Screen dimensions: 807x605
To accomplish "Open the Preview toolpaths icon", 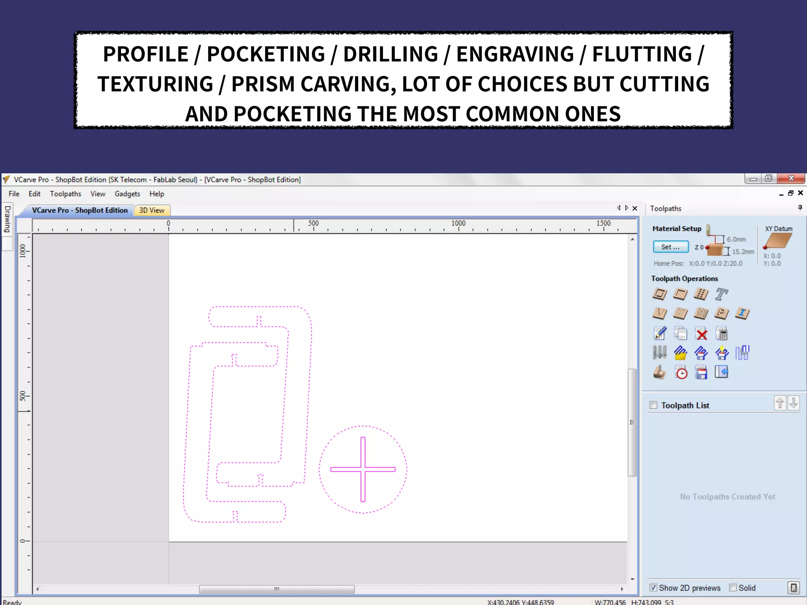I will 660,372.
